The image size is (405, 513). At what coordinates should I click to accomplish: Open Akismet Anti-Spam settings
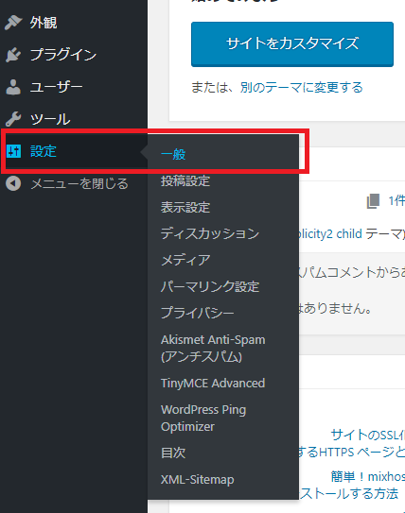213,348
